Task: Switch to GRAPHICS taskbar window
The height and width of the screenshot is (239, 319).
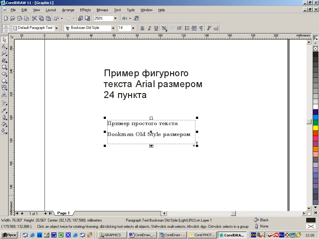Action: pos(112,235)
